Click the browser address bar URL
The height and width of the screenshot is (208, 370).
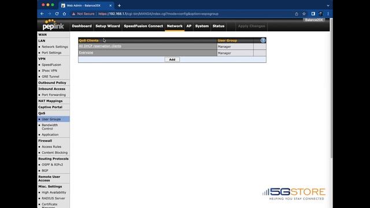pos(158,14)
